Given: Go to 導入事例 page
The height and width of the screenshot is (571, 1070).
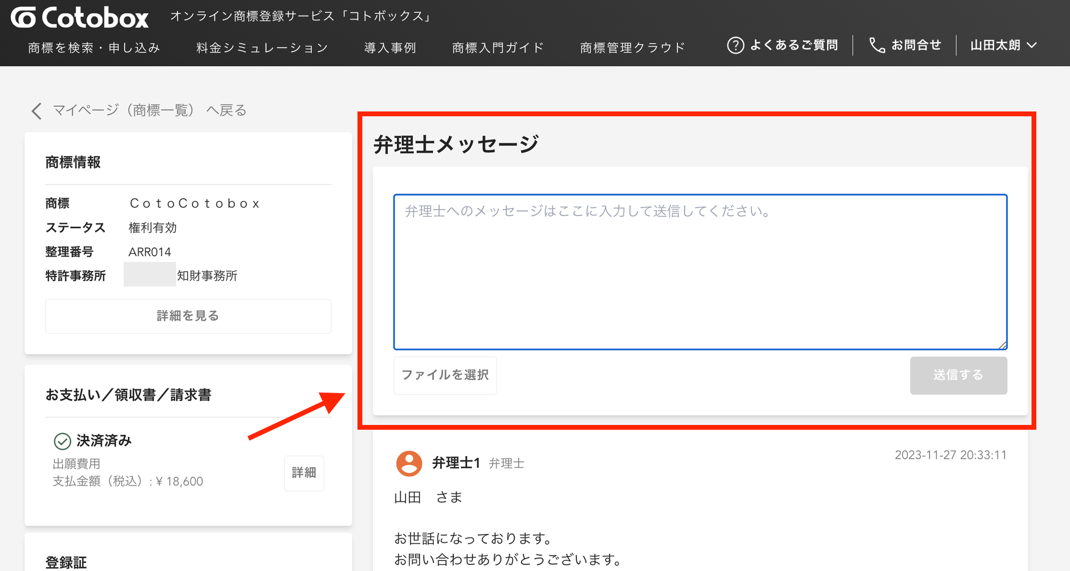Looking at the screenshot, I should point(390,48).
